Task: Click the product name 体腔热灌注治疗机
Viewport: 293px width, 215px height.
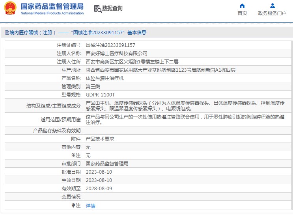Action: 105,78
